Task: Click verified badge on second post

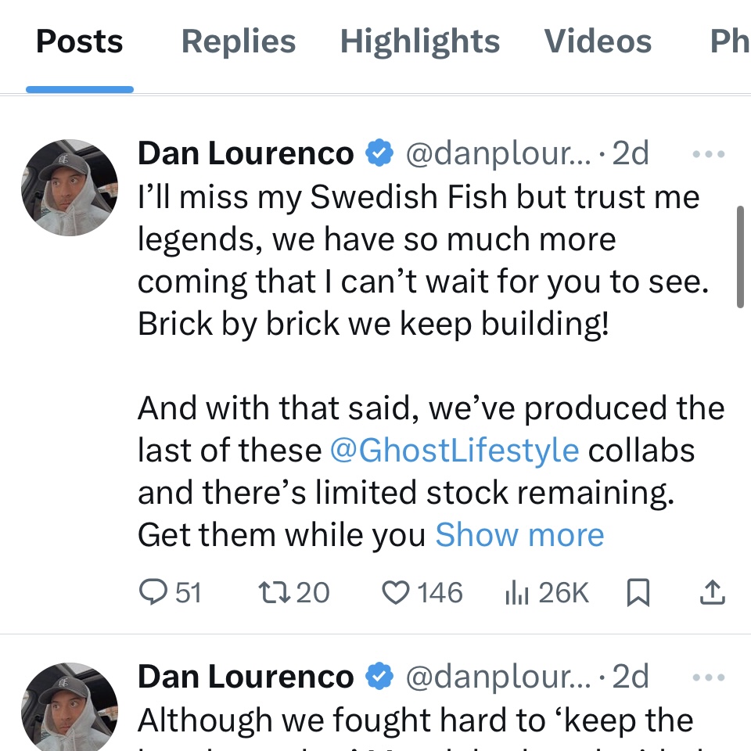Action: 379,677
